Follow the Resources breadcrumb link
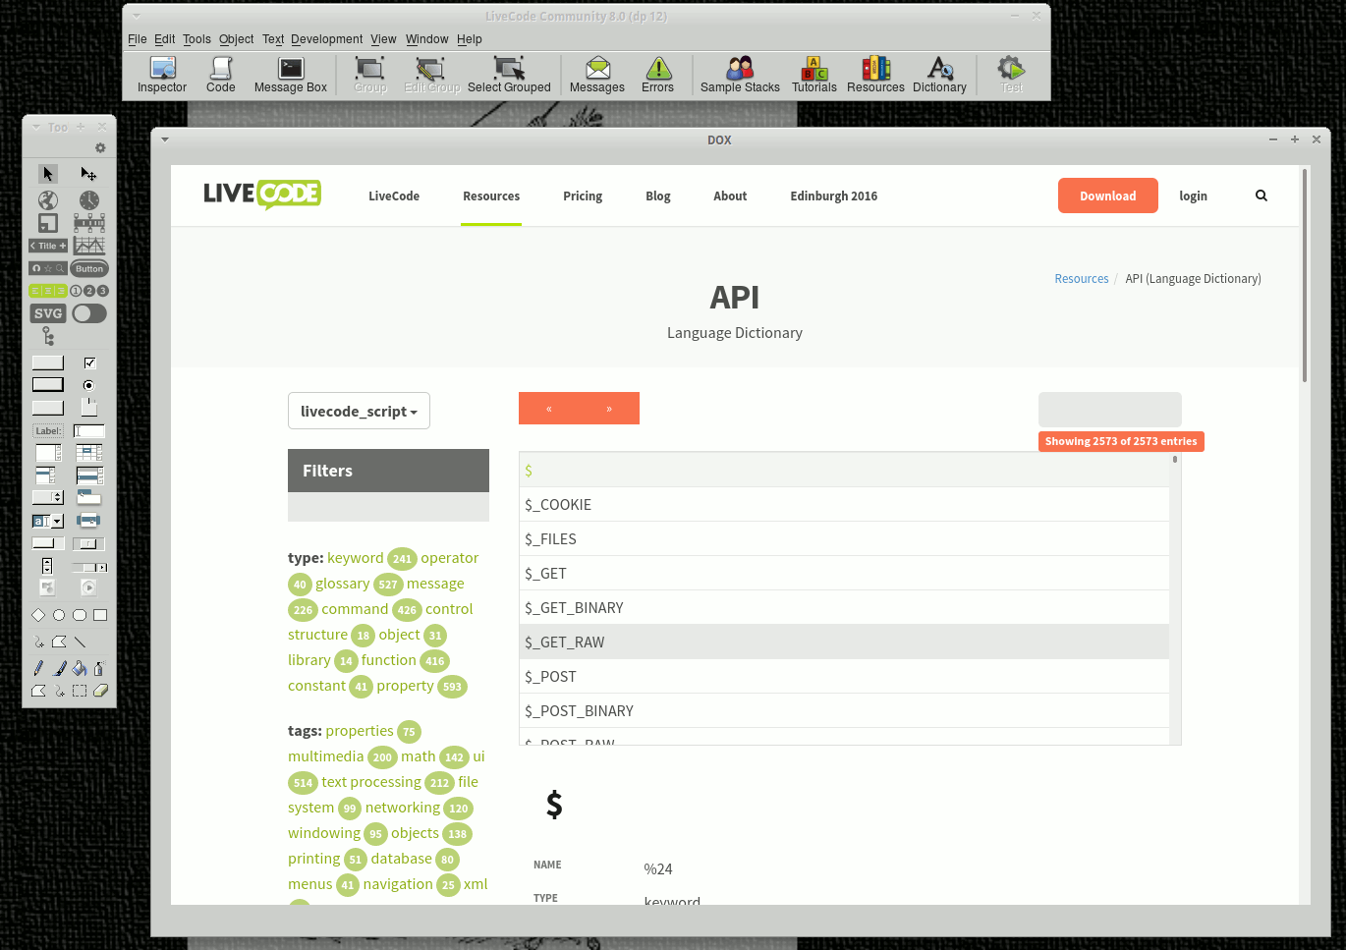 click(1082, 279)
